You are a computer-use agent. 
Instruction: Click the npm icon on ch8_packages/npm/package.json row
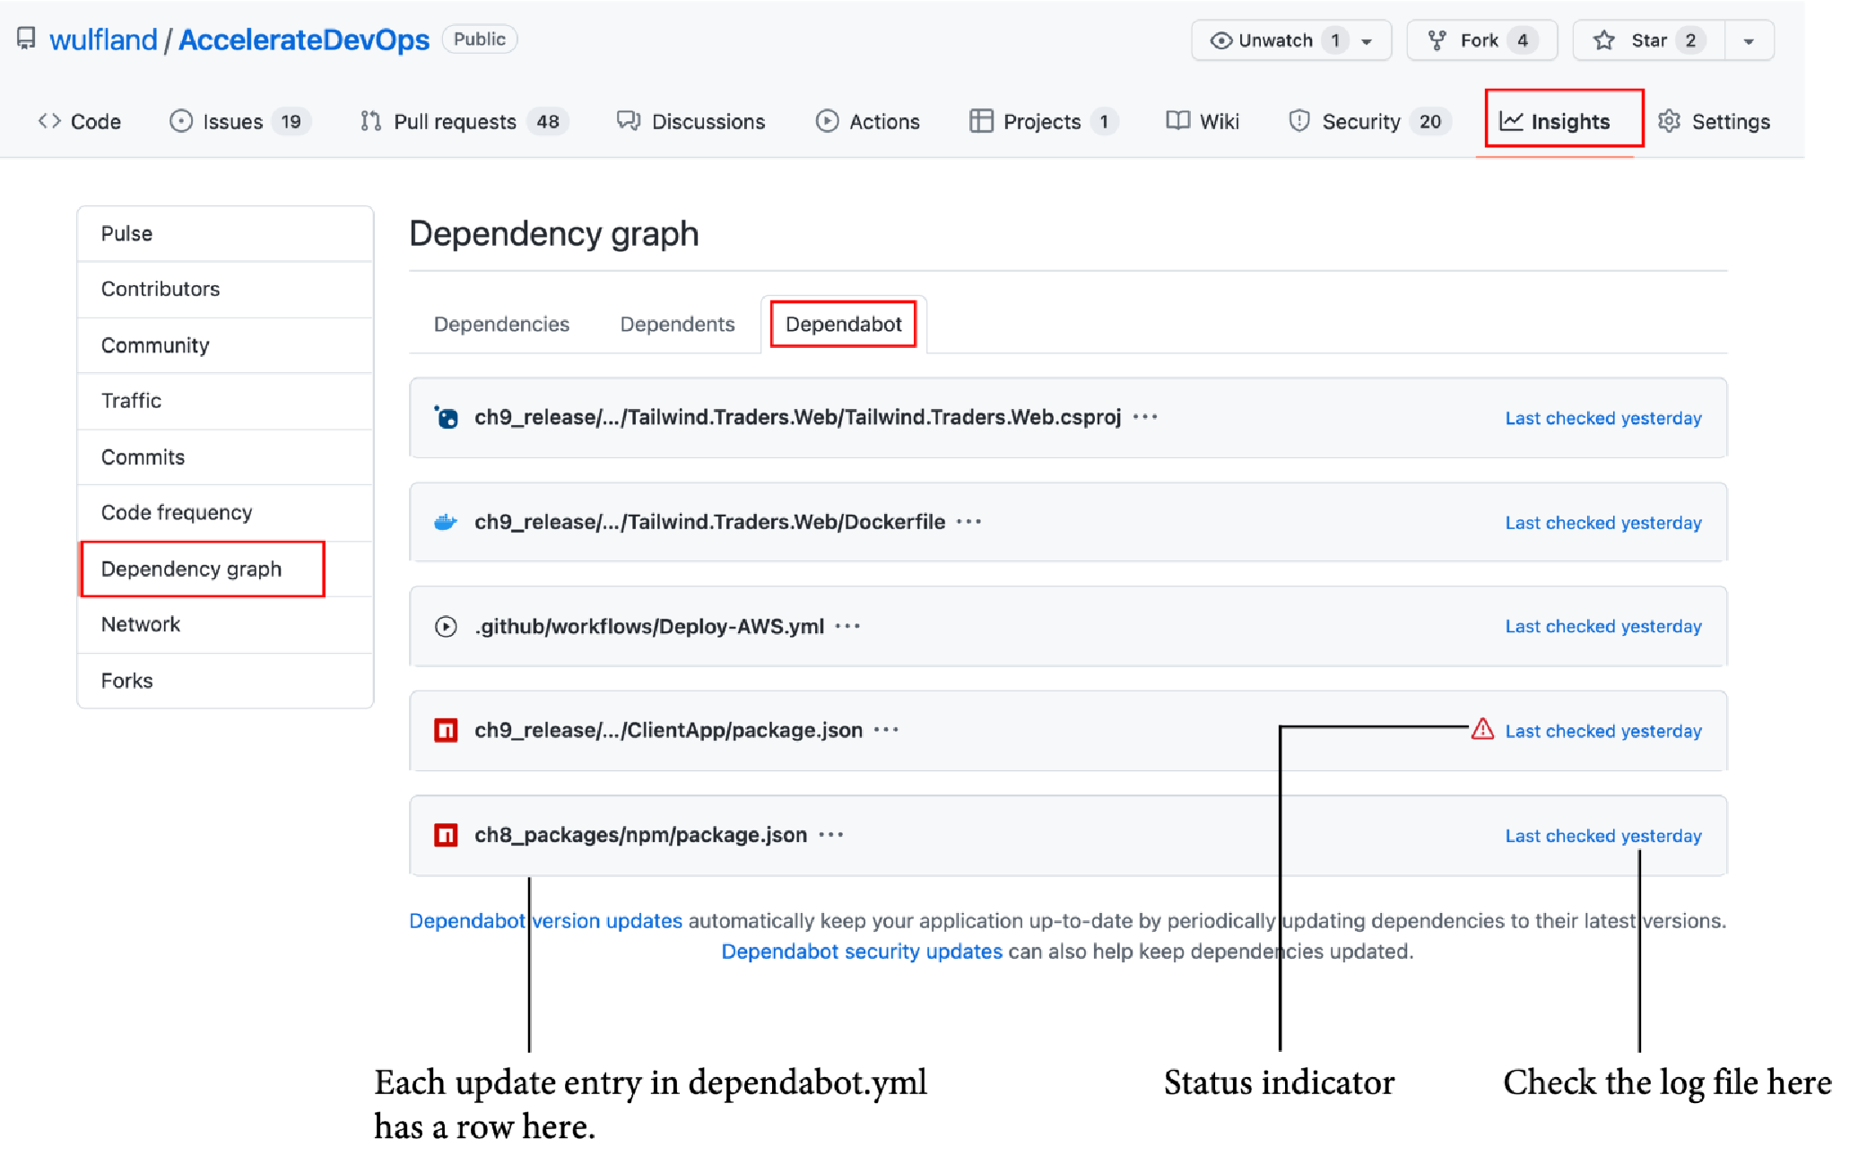coord(446,835)
